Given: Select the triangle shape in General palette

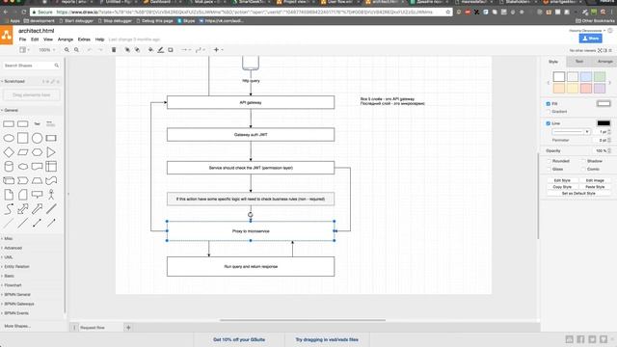Looking at the screenshot, I should click(x=51, y=152).
